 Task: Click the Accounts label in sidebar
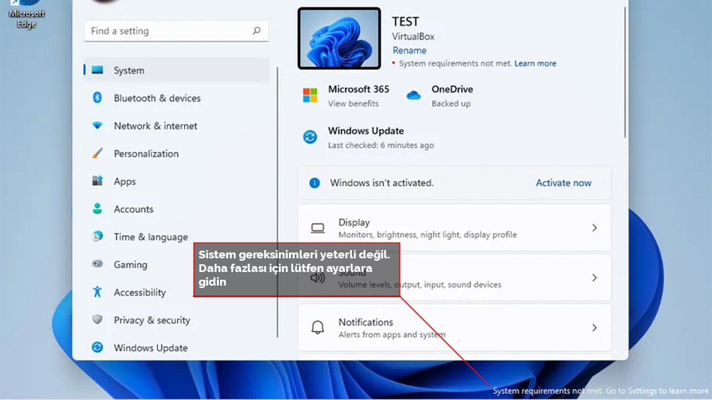coord(133,209)
